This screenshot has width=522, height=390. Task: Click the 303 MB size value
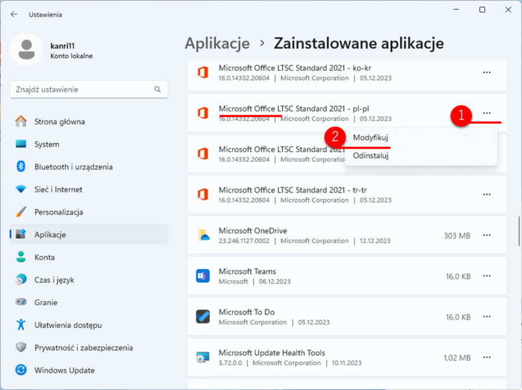tap(457, 236)
